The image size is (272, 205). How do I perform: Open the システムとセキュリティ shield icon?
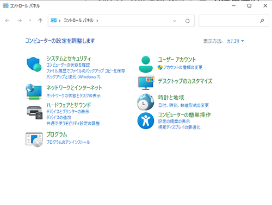click(34, 64)
